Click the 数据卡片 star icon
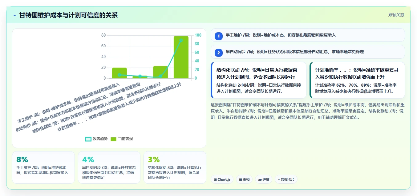 click(x=279, y=179)
